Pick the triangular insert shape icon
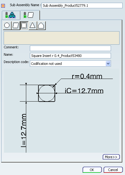 [33, 26]
